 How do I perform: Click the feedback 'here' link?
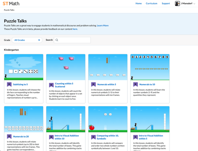(75, 29)
